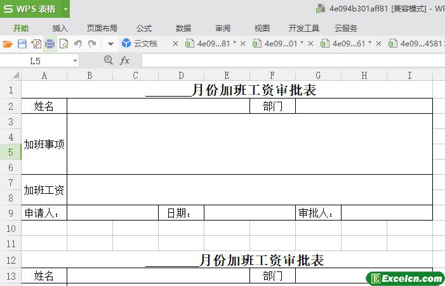The width and height of the screenshot is (445, 286).
Task: Open the 公式 ribbon tab
Action: click(x=144, y=29)
